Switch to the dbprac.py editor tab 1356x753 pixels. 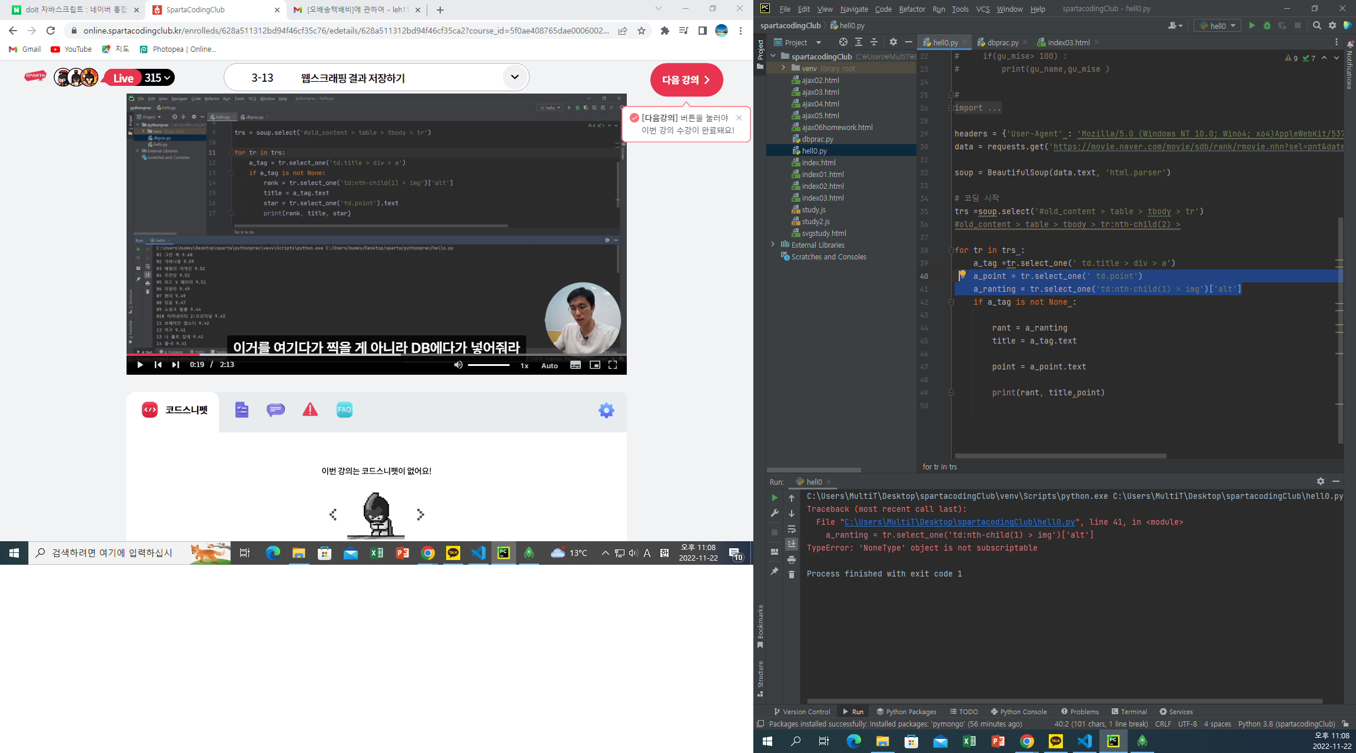pyautogui.click(x=1002, y=42)
